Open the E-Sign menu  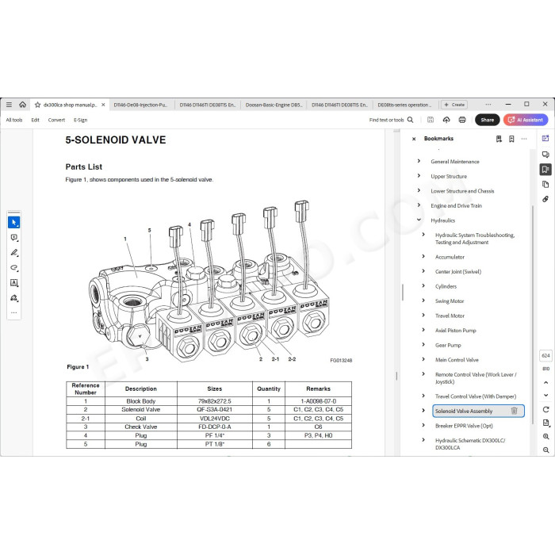point(80,120)
